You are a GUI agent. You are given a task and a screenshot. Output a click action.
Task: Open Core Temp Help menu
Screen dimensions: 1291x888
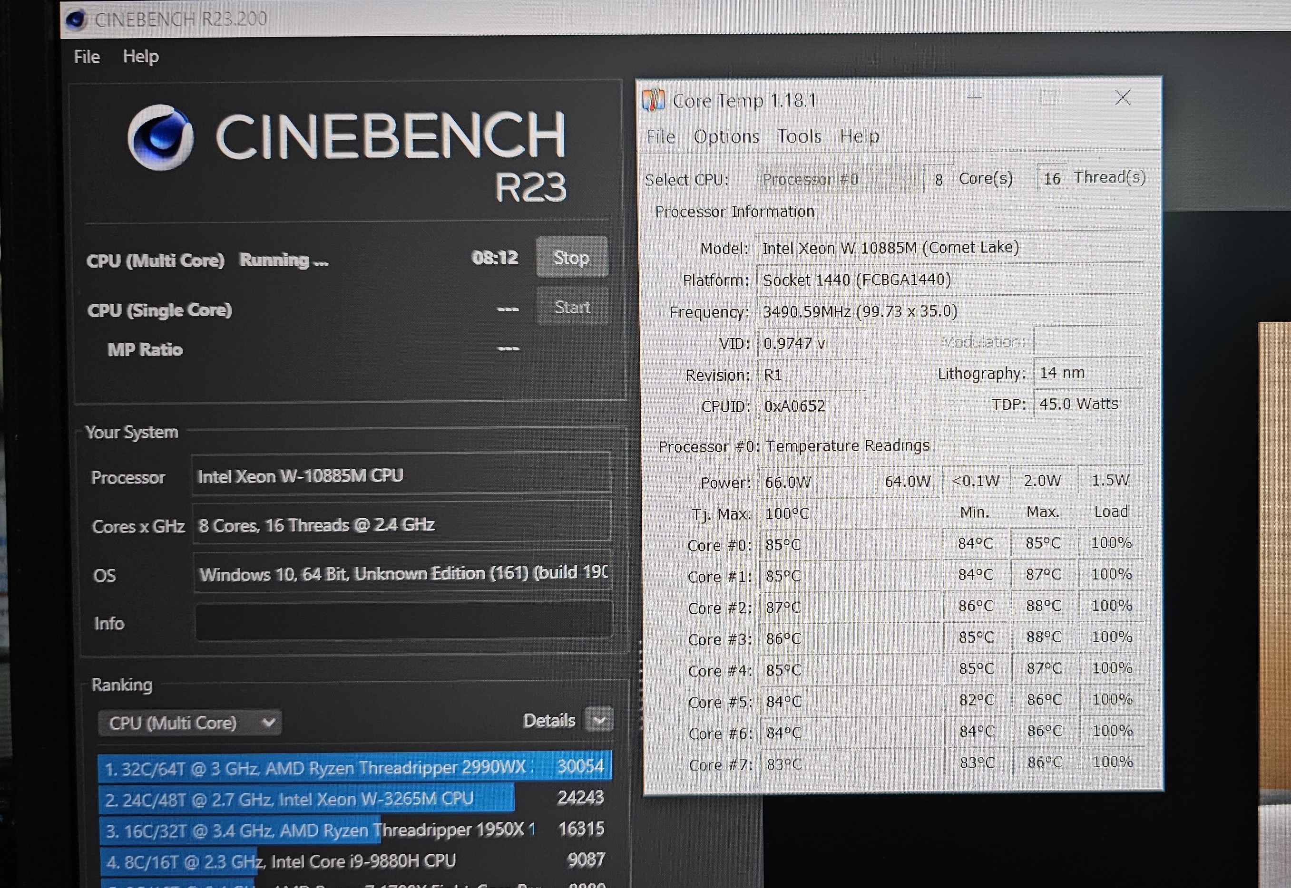point(860,136)
